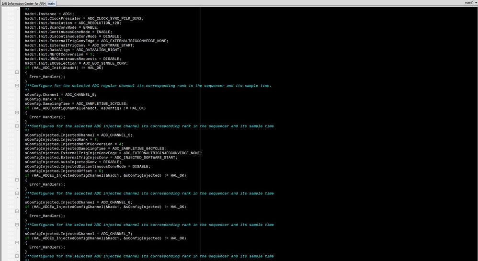
Task: Click the 'sConfigInjected.InjectedRank = 1' line
Action: coord(62,140)
